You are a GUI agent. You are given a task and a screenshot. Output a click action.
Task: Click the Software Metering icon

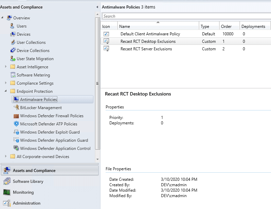click(13, 75)
